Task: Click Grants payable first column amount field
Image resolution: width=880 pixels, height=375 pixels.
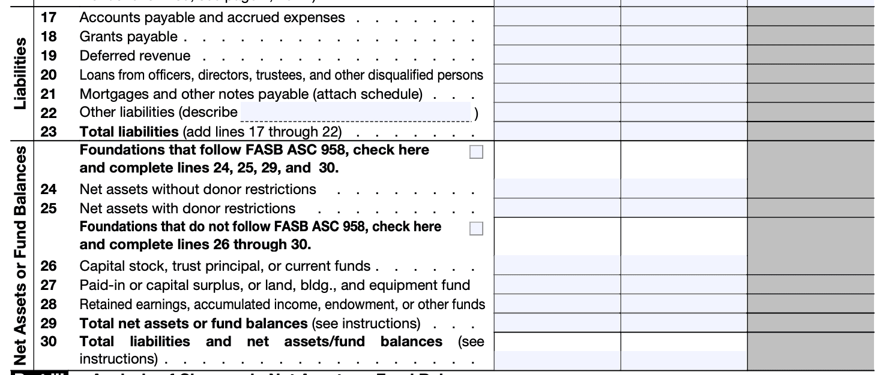Action: [557, 37]
